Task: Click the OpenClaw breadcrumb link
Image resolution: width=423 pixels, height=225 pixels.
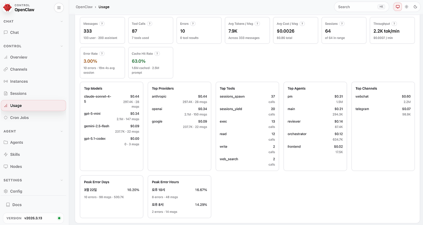Action: pos(84,7)
